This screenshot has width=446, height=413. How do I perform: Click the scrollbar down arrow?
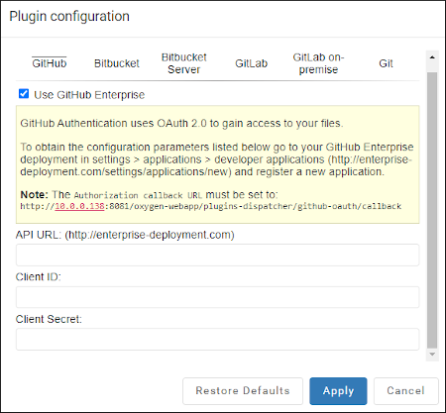[432, 355]
